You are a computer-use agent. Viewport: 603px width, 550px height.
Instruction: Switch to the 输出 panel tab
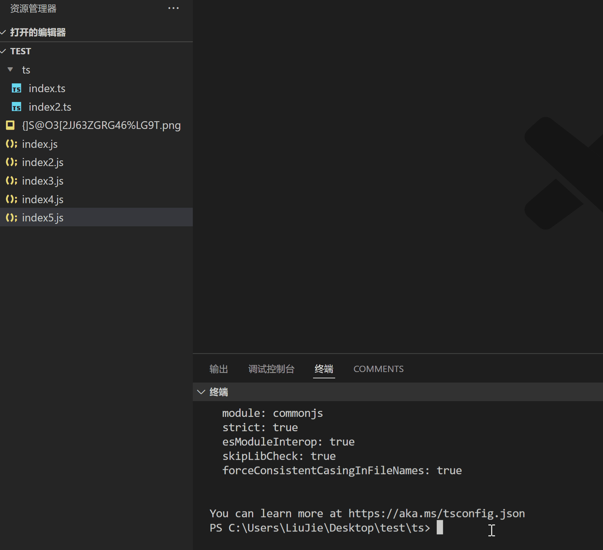pos(219,369)
